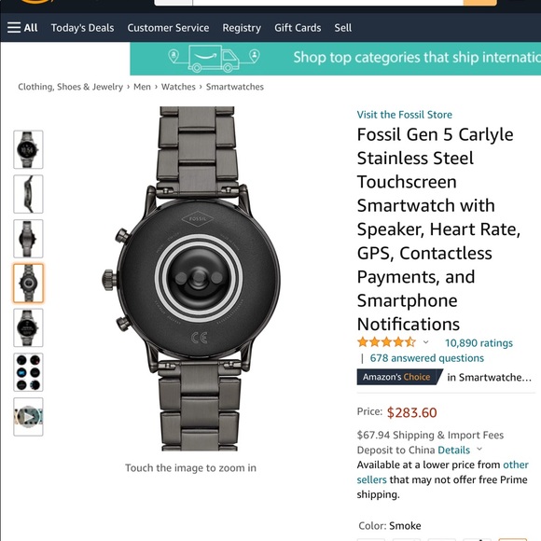
Task: Select the front-face watch thumbnail
Action: (28, 150)
